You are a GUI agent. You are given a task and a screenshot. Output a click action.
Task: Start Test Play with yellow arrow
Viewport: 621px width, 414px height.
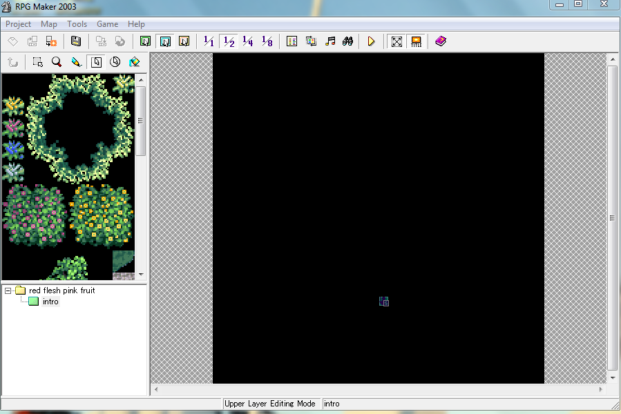pos(371,41)
